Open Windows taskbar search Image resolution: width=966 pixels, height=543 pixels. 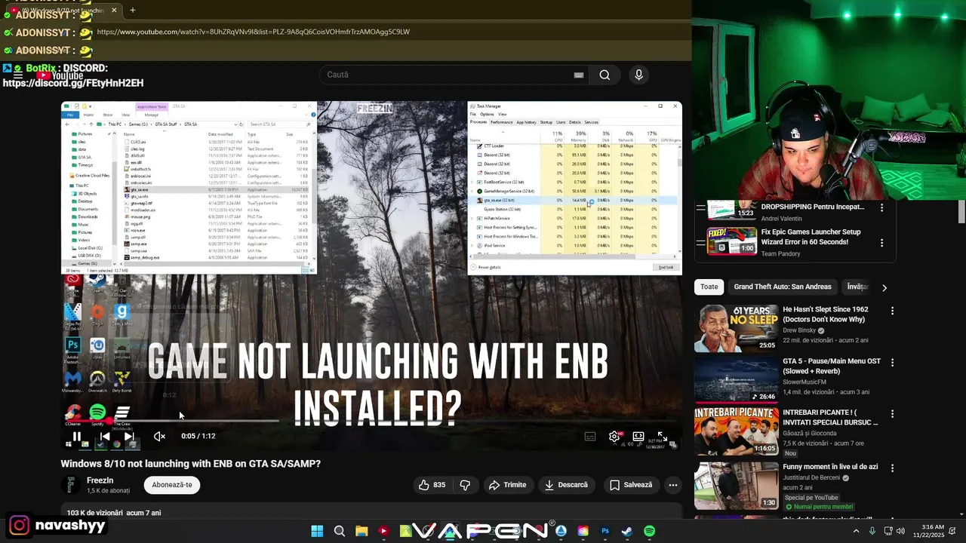tap(340, 531)
